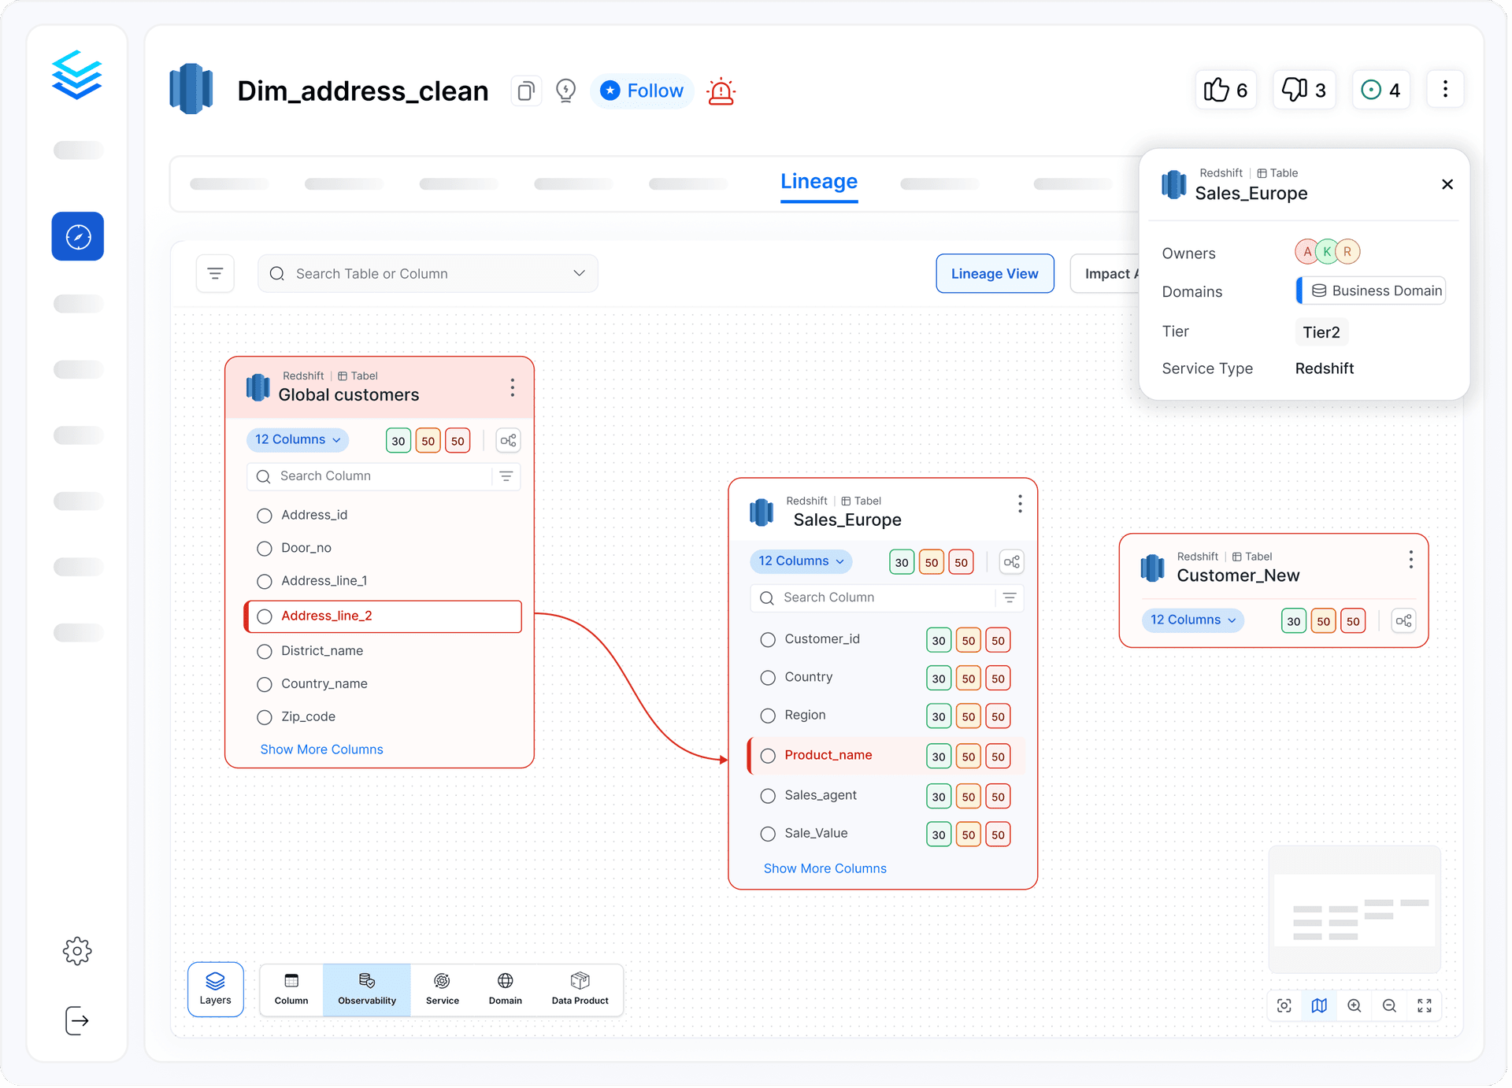This screenshot has width=1512, height=1088.
Task: Select the Door_no column radio button
Action: click(x=265, y=549)
